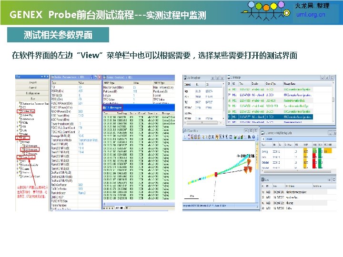
Task: Expand the GSM node in the View tree
Action: point(18,127)
